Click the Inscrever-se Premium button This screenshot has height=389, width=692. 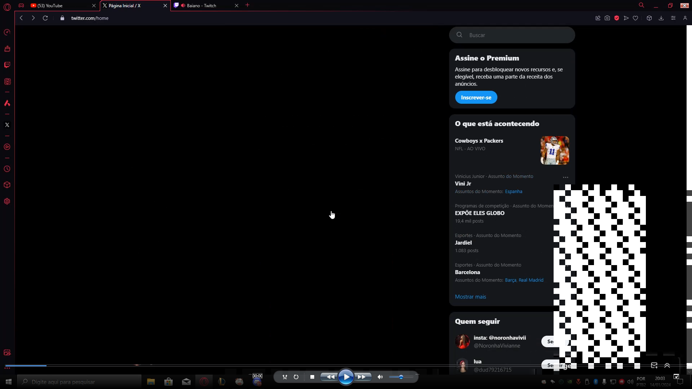point(476,97)
